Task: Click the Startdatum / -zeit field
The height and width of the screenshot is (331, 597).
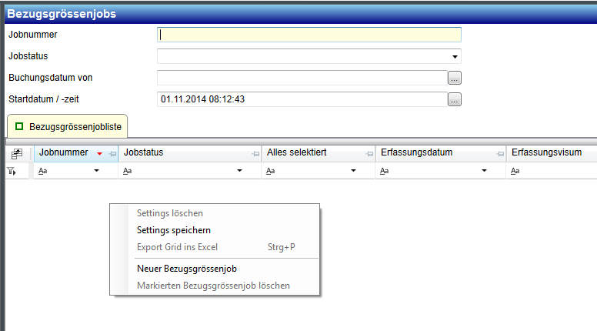Action: pos(302,99)
